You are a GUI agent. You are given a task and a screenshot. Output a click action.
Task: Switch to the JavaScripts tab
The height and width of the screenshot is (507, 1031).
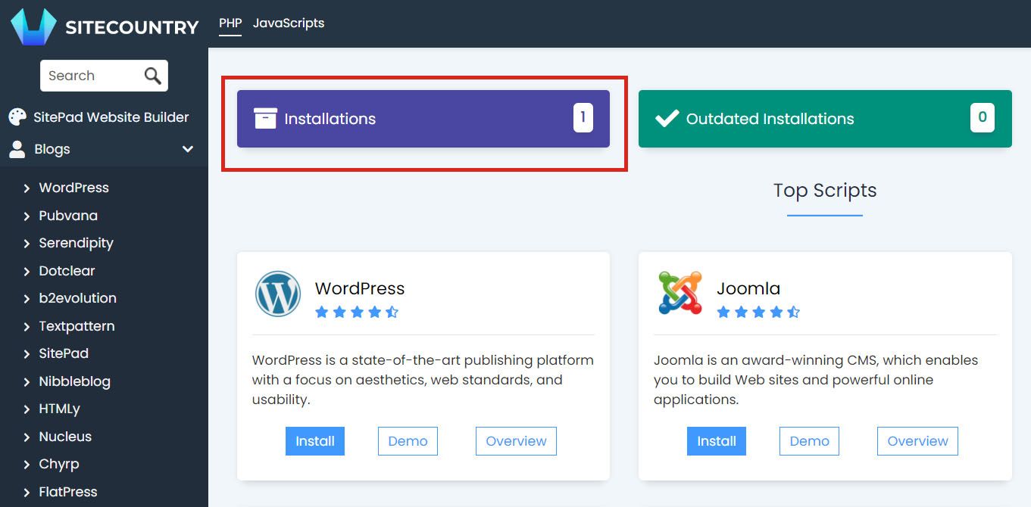tap(289, 23)
